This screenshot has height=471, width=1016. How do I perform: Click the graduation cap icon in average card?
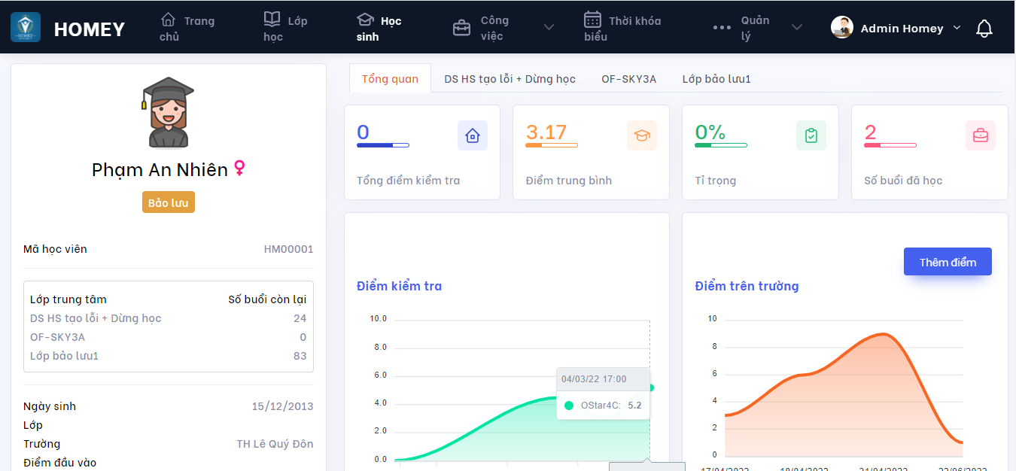(641, 135)
